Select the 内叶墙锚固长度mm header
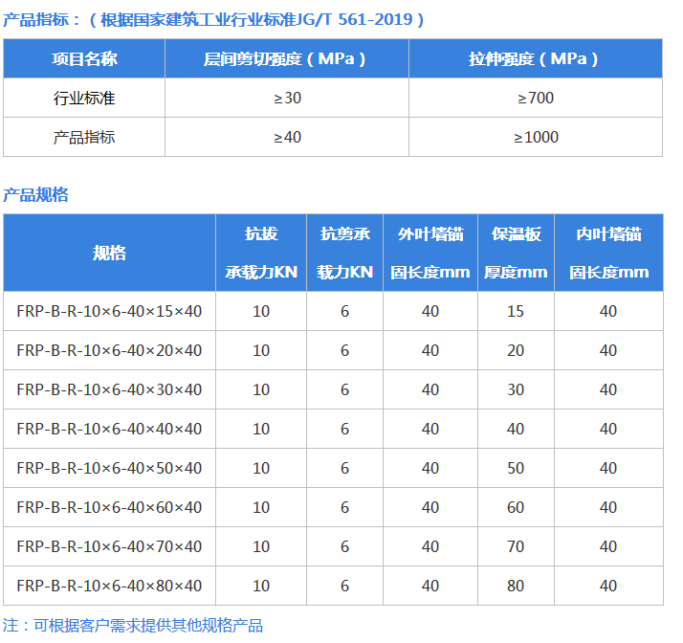This screenshot has width=683, height=643. tap(608, 253)
